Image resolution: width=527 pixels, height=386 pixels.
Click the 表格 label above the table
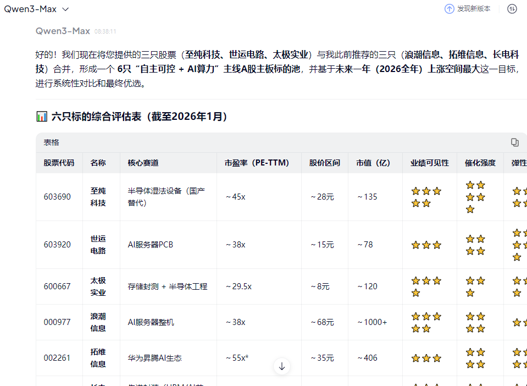(x=52, y=142)
